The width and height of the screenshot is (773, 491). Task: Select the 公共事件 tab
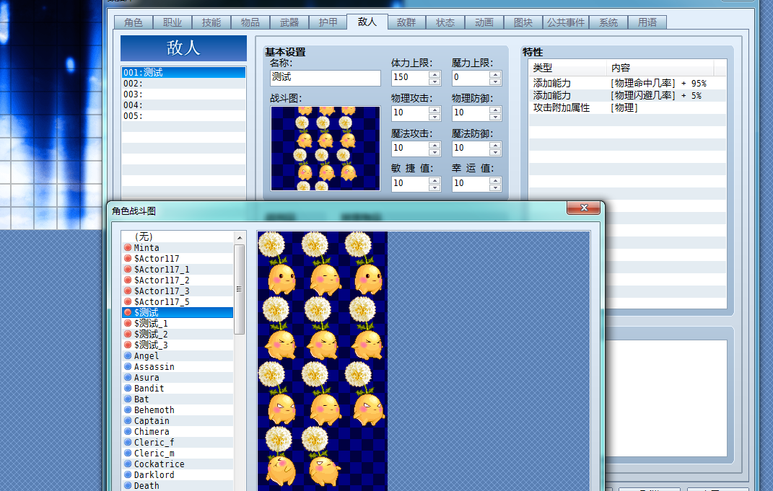pos(565,22)
